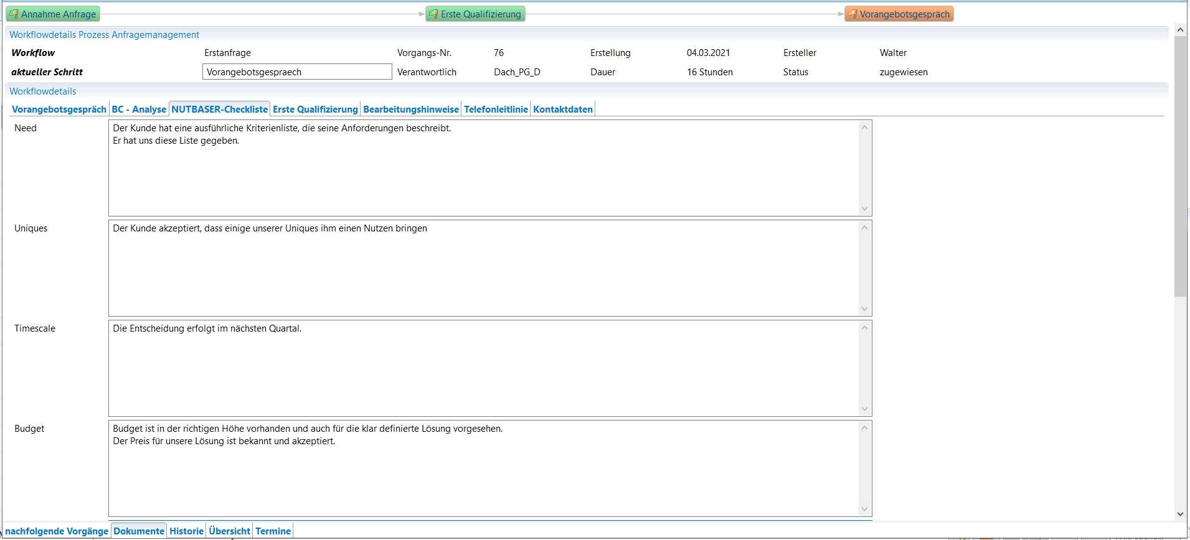This screenshot has height=540, width=1190.
Task: Click the Uniques field scroll up arrow
Action: click(864, 228)
